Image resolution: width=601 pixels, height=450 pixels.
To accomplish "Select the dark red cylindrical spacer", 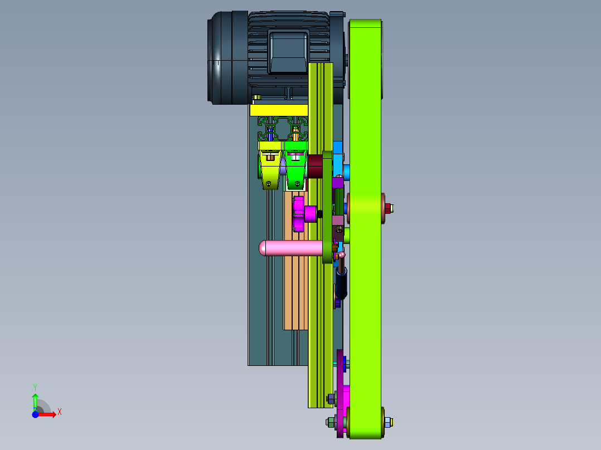I will coord(315,166).
